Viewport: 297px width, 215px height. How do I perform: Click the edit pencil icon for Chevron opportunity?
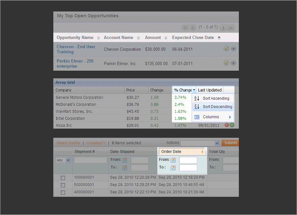(227, 49)
